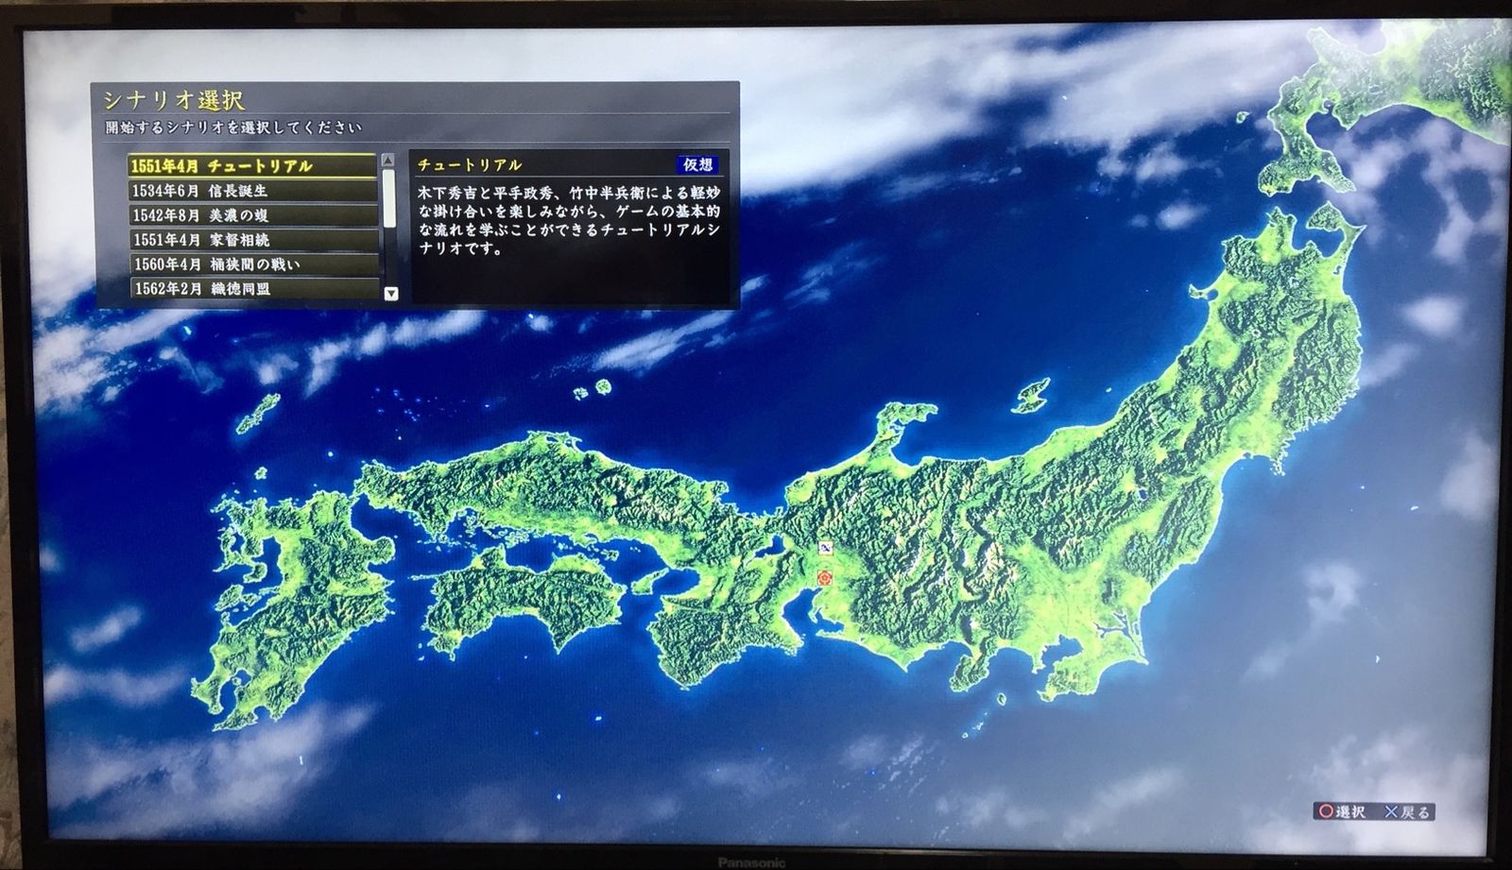
Task: Click the 仮想 tag in the description panel
Action: point(697,164)
